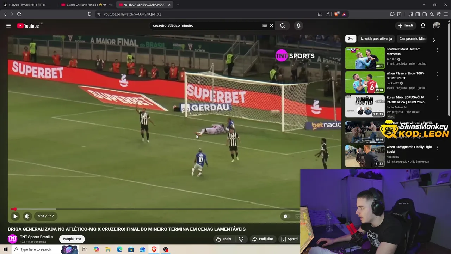
Task: Go back with the browser back arrow
Action: [x=5, y=14]
